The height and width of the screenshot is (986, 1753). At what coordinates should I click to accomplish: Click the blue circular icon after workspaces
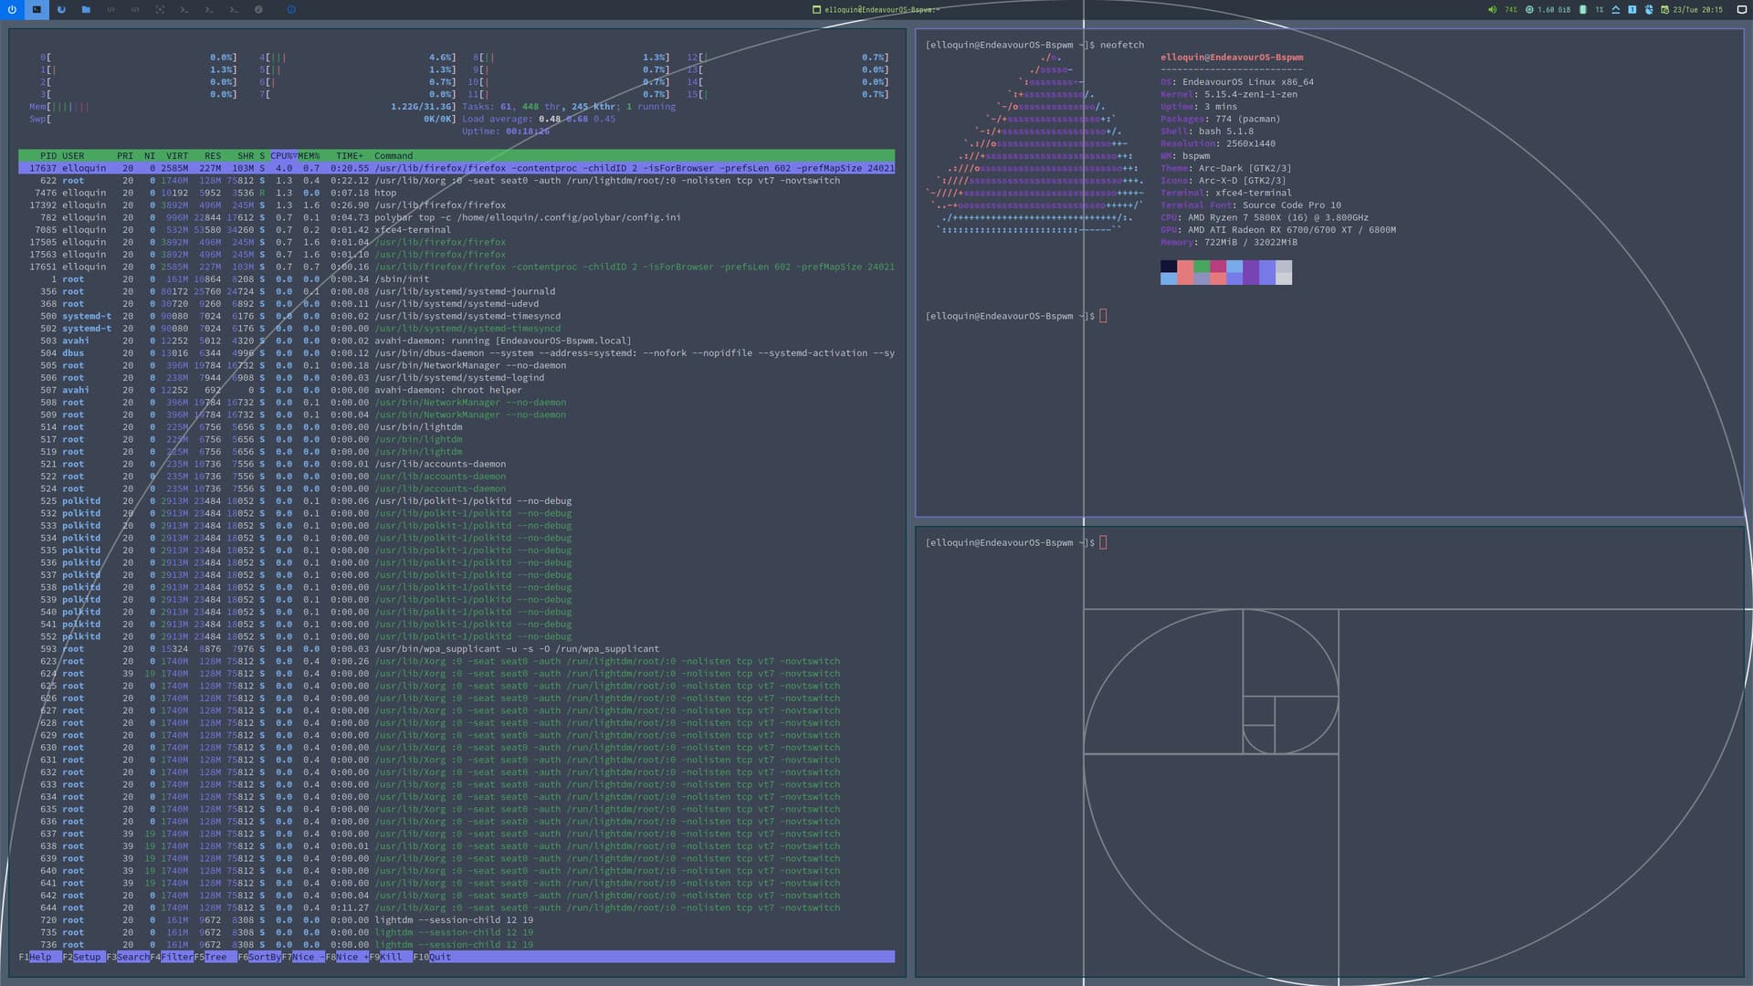tap(291, 9)
